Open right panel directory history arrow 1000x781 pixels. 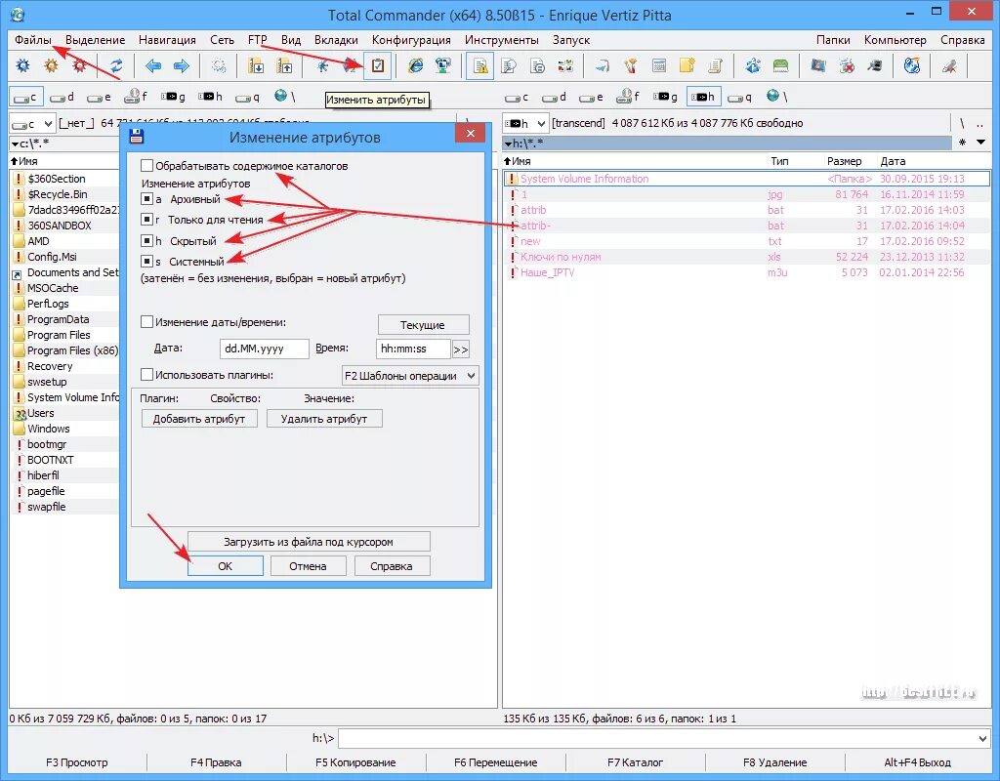point(980,143)
